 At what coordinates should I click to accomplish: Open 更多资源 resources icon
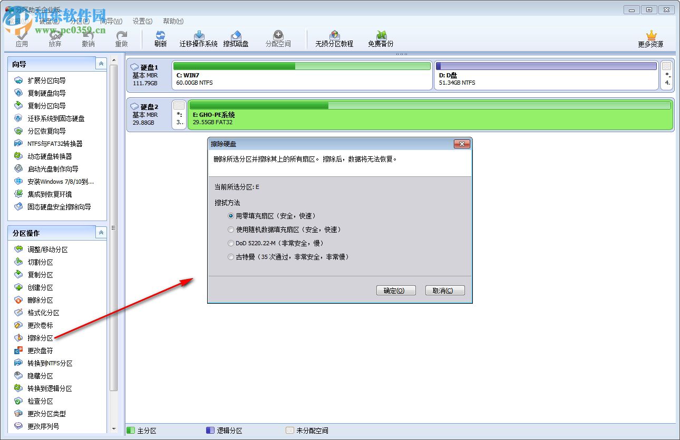pyautogui.click(x=653, y=38)
